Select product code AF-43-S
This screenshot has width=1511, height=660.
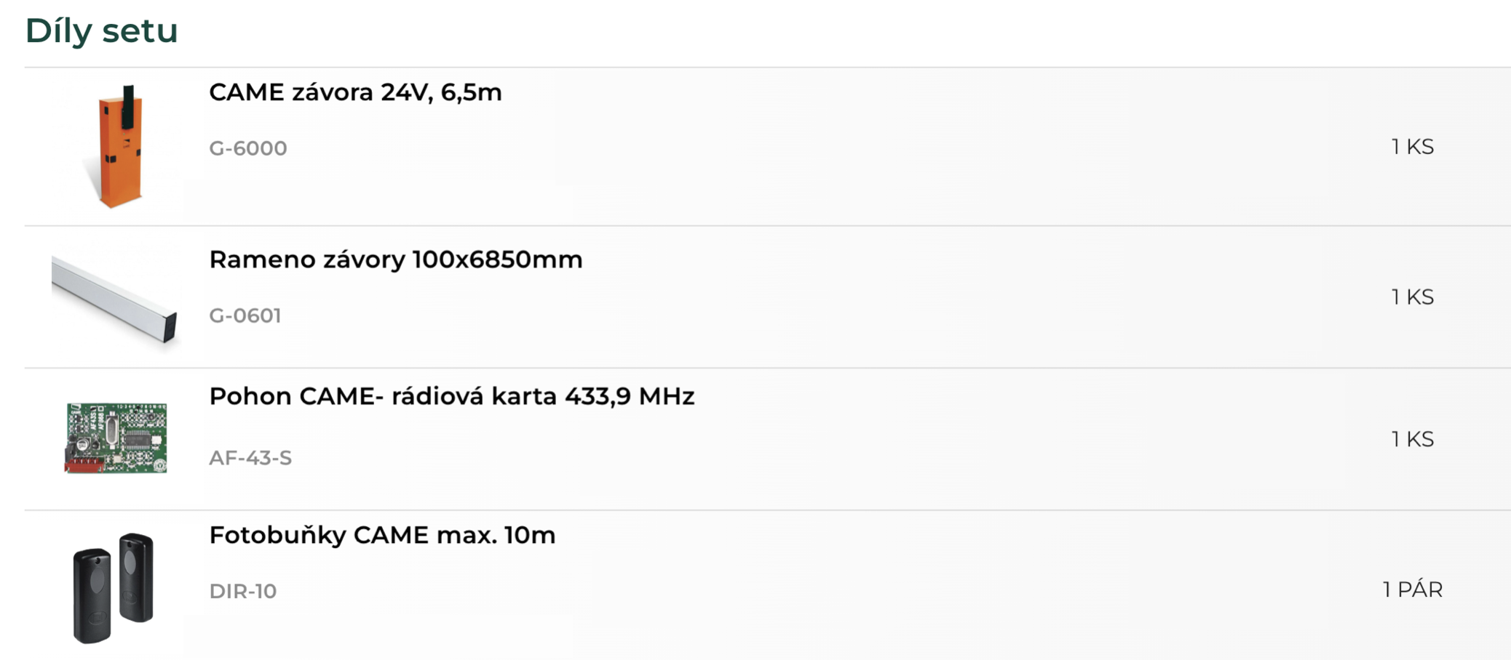(x=250, y=458)
